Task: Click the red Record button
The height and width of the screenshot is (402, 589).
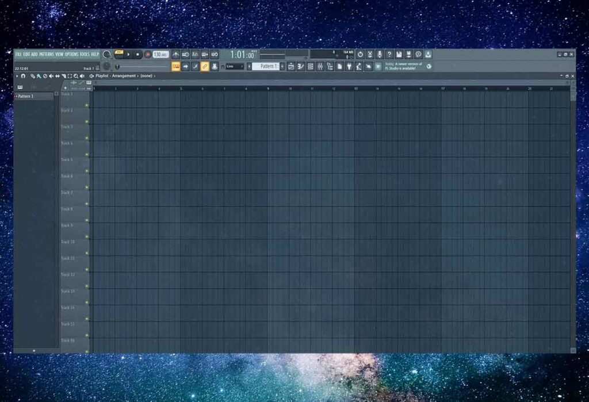Action: click(147, 54)
